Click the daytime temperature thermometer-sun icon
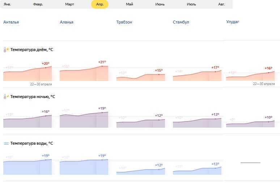This screenshot has height=183, width=280. (6, 50)
